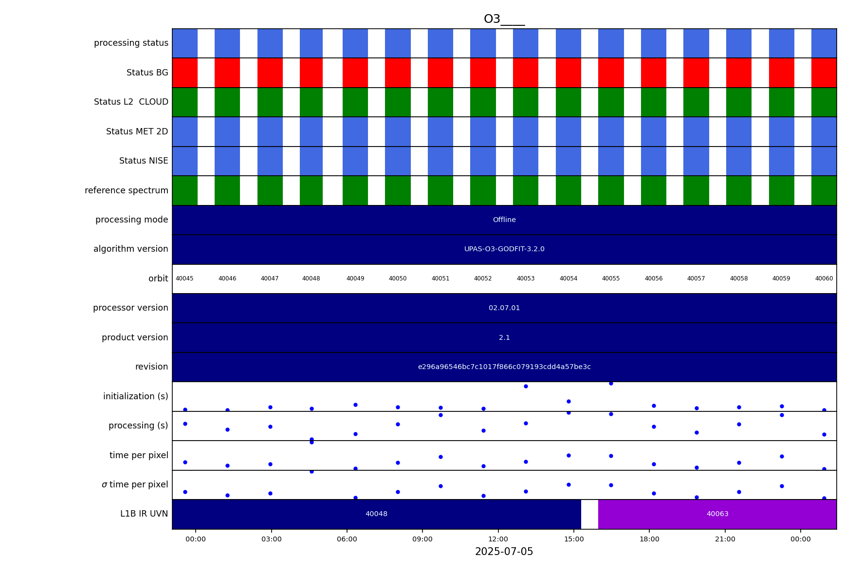Click the date label 2025-07-05
This screenshot has height=575, width=862.
(504, 552)
